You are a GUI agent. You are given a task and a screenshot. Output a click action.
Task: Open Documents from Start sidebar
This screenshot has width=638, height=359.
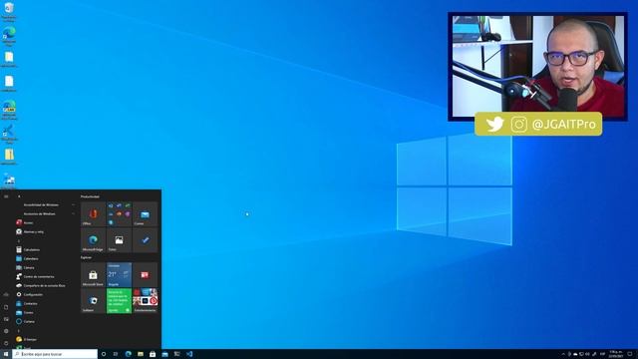6,307
